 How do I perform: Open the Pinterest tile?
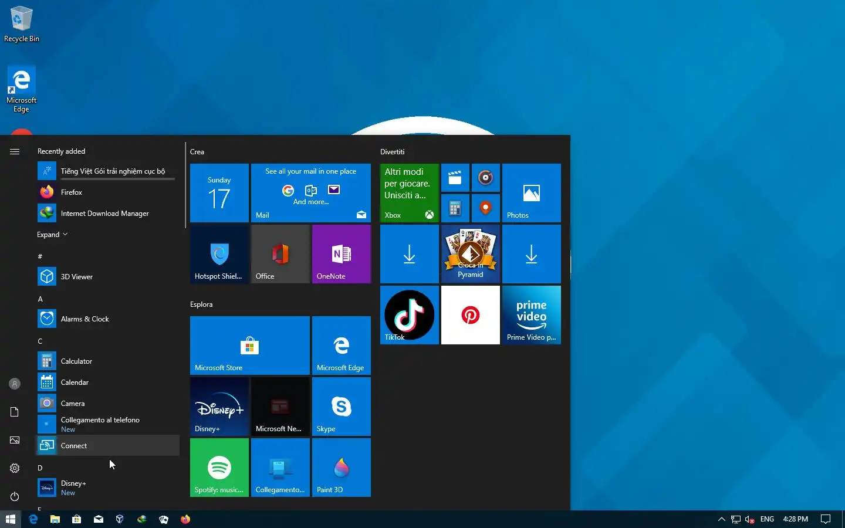[471, 315]
